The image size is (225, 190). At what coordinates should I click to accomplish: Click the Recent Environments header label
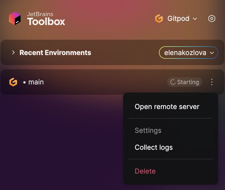(x=55, y=52)
